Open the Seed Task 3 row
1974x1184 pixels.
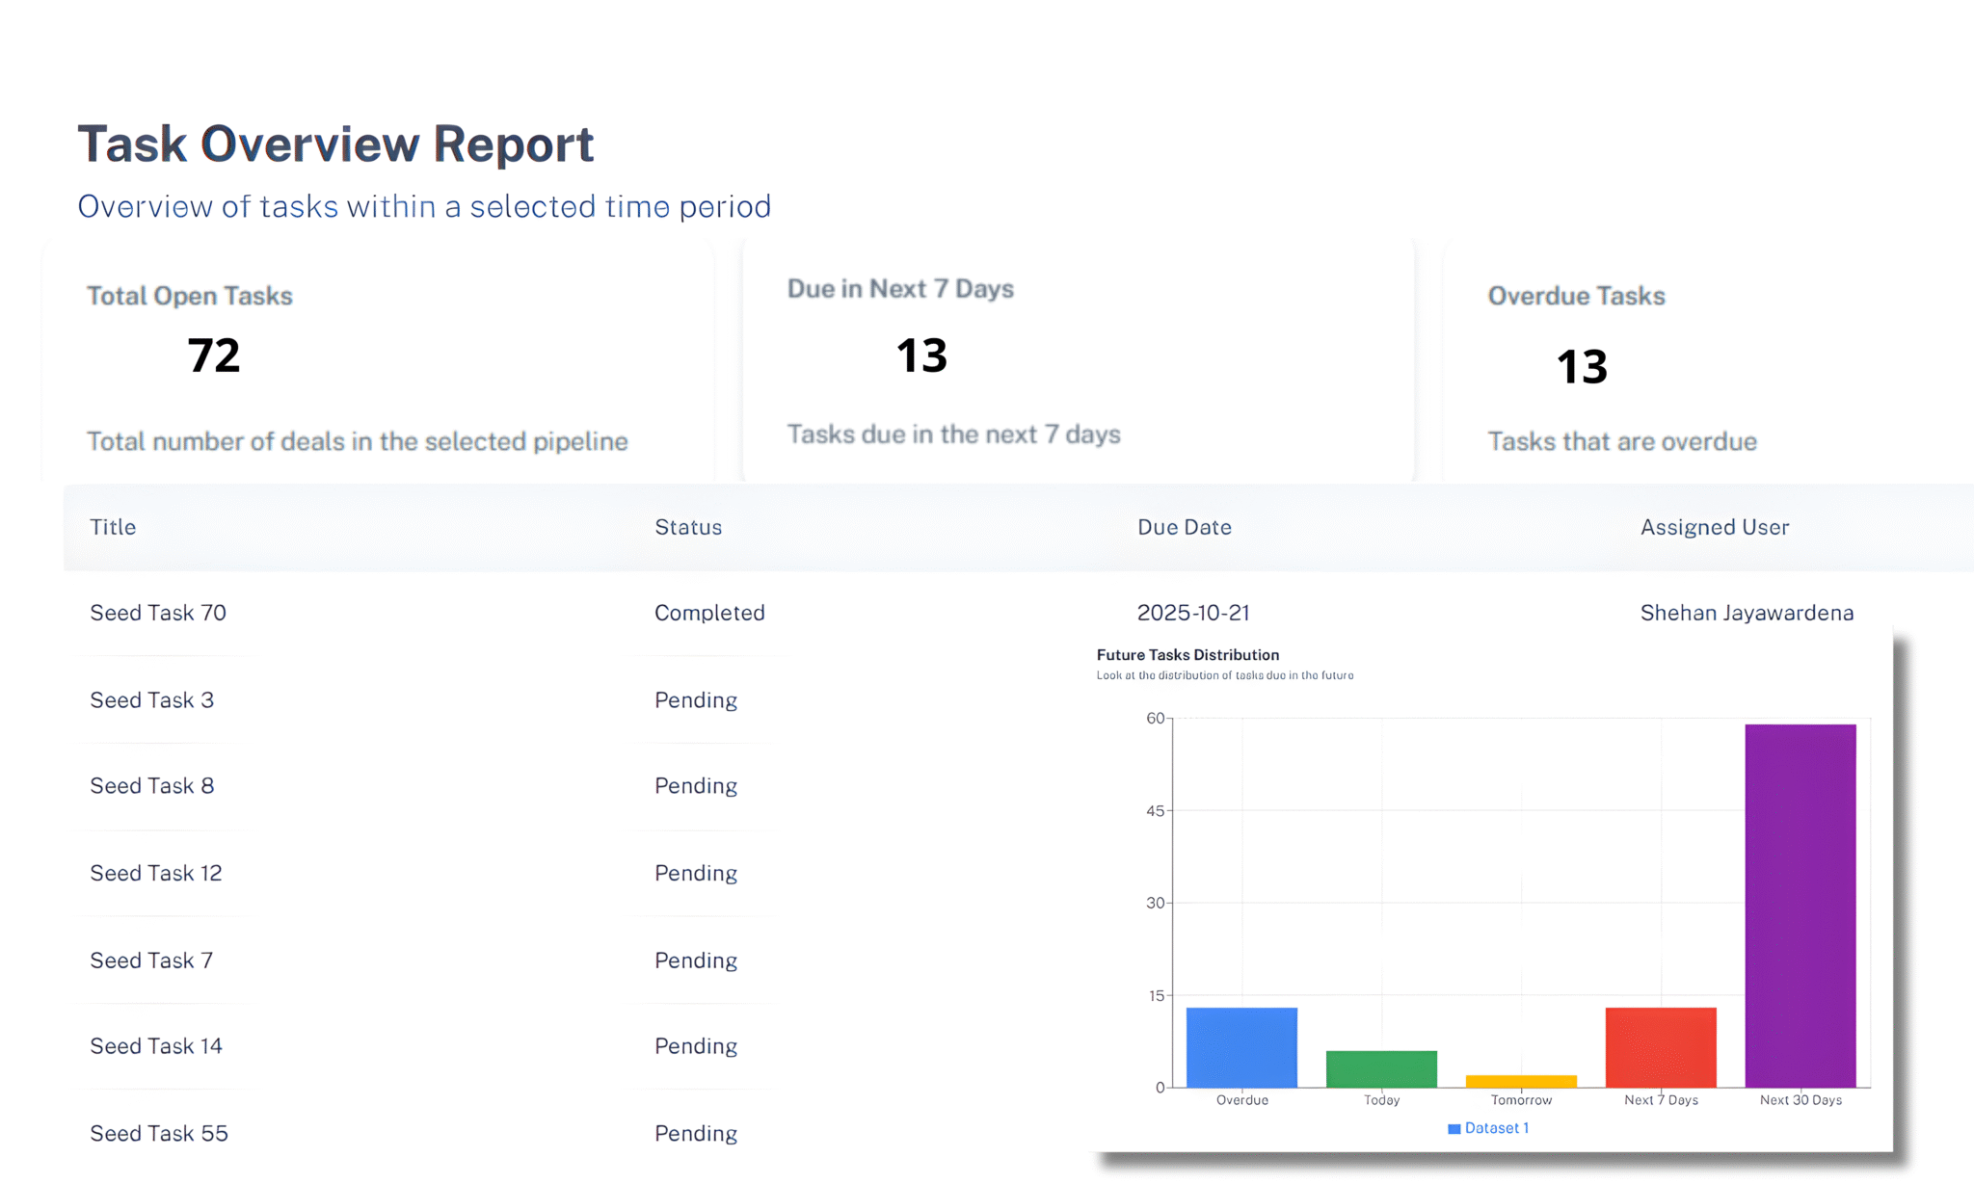click(152, 700)
